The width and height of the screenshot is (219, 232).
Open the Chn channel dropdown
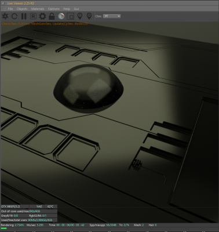coord(112,16)
